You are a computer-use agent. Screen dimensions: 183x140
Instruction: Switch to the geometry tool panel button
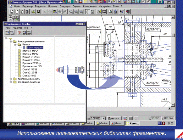[x=10, y=17]
